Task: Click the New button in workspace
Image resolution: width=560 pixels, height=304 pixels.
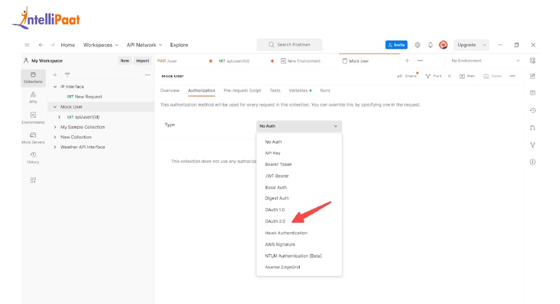Action: (x=125, y=61)
